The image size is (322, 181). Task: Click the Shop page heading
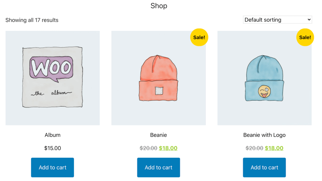[159, 6]
